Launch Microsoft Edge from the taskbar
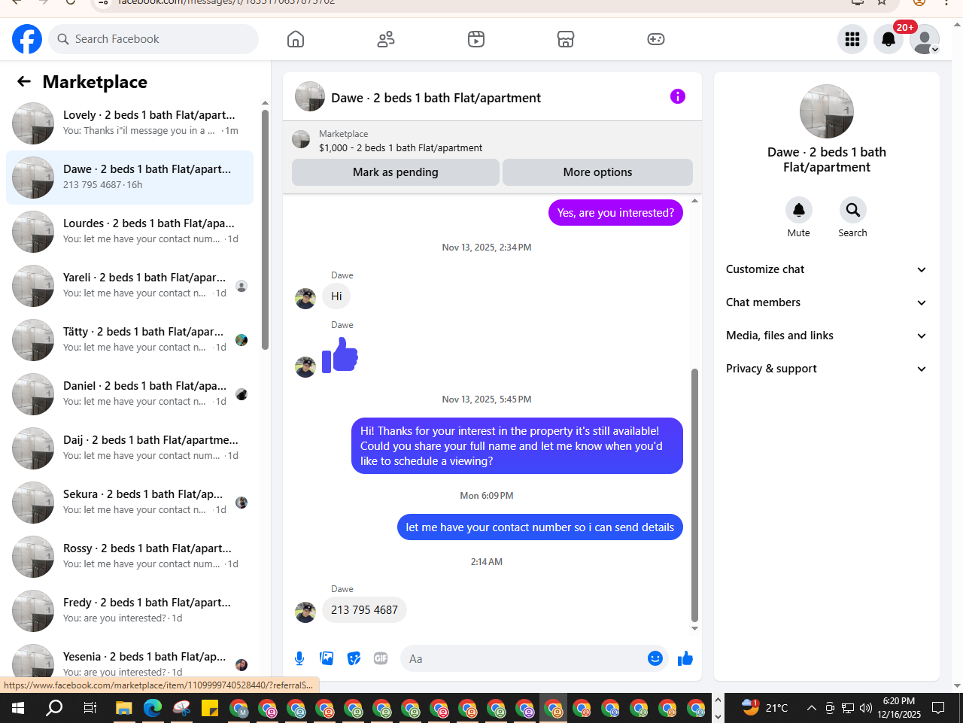The image size is (963, 723). (x=153, y=708)
